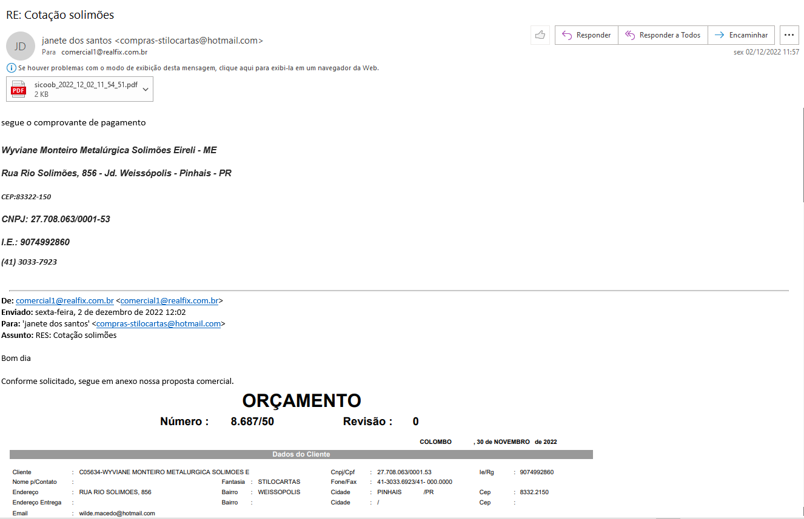Click comercial1@realfix.com.br link in De field
The height and width of the screenshot is (519, 804).
point(65,300)
